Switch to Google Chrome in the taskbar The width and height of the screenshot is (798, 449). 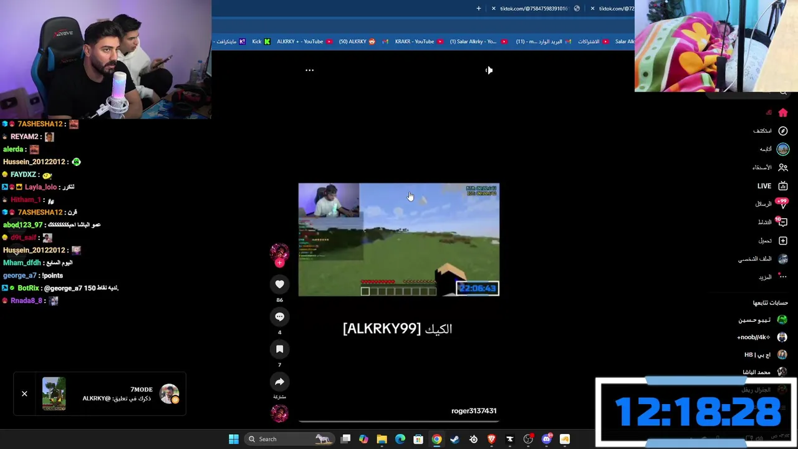pos(436,439)
